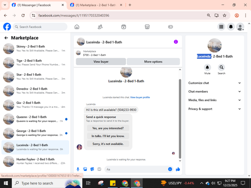The height and width of the screenshot is (188, 251).
Task: Open a new browser tab
Action: 130,5
